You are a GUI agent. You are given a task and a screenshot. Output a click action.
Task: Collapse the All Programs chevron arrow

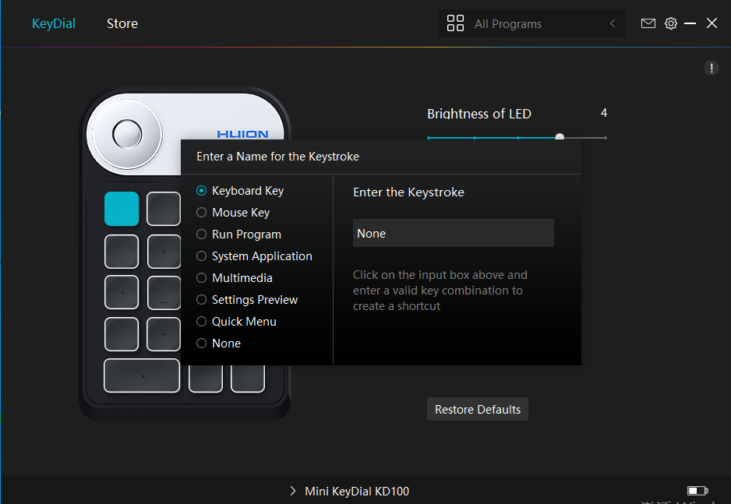coord(613,23)
